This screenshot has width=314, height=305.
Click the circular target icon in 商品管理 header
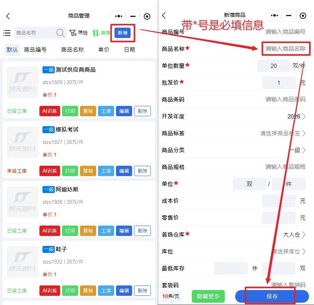pyautogui.click(x=147, y=16)
